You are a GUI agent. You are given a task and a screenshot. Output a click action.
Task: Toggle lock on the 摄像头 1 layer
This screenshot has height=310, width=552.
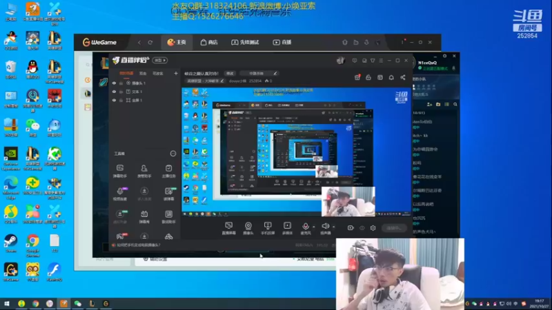click(x=121, y=83)
